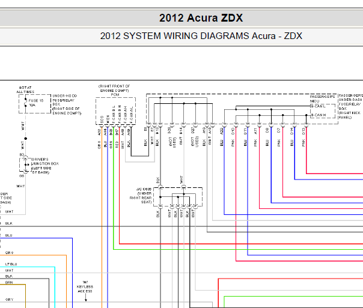
Task: Click the "W/ KEYLESS ACCESS" note
Action: (85, 287)
